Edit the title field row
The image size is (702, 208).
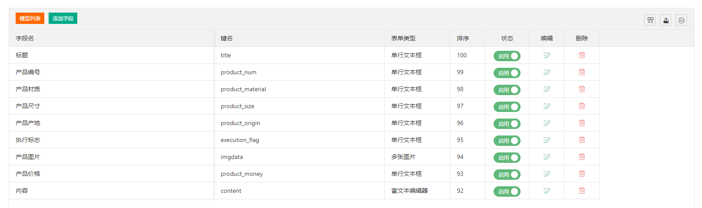click(x=547, y=55)
